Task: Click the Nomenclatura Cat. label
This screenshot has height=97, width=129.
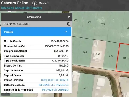Action: (15, 46)
